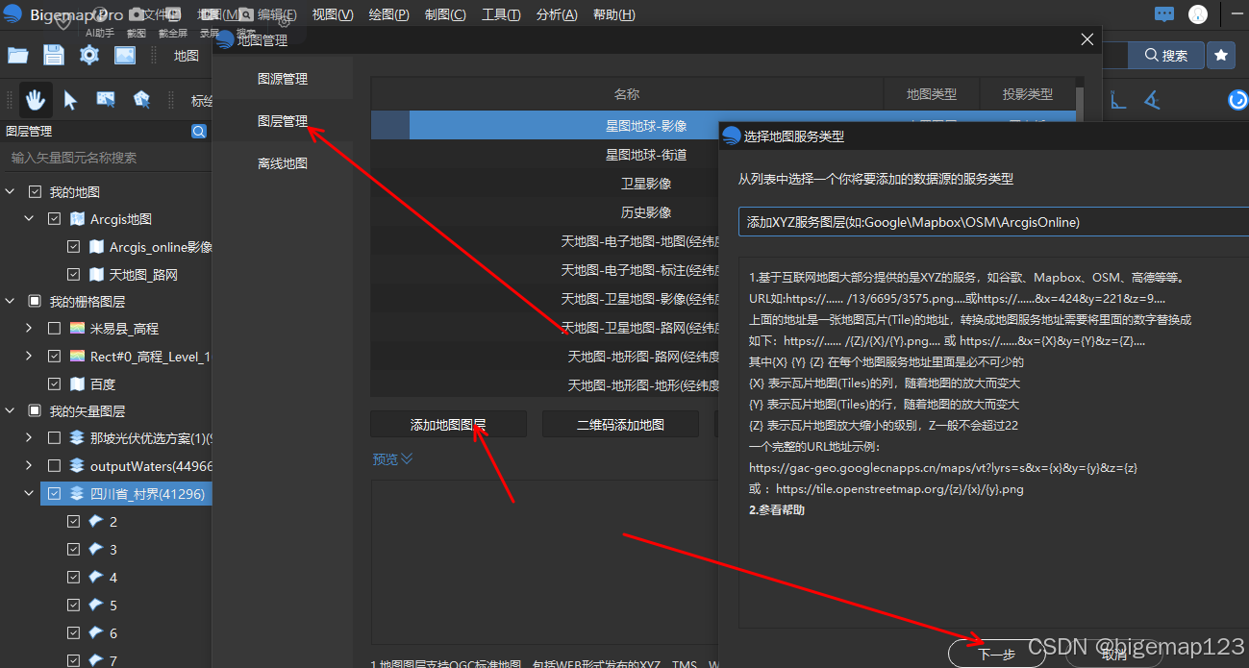Screen dimensions: 1249x668
Task: Choose the arrow pointer select tool
Action: point(70,99)
